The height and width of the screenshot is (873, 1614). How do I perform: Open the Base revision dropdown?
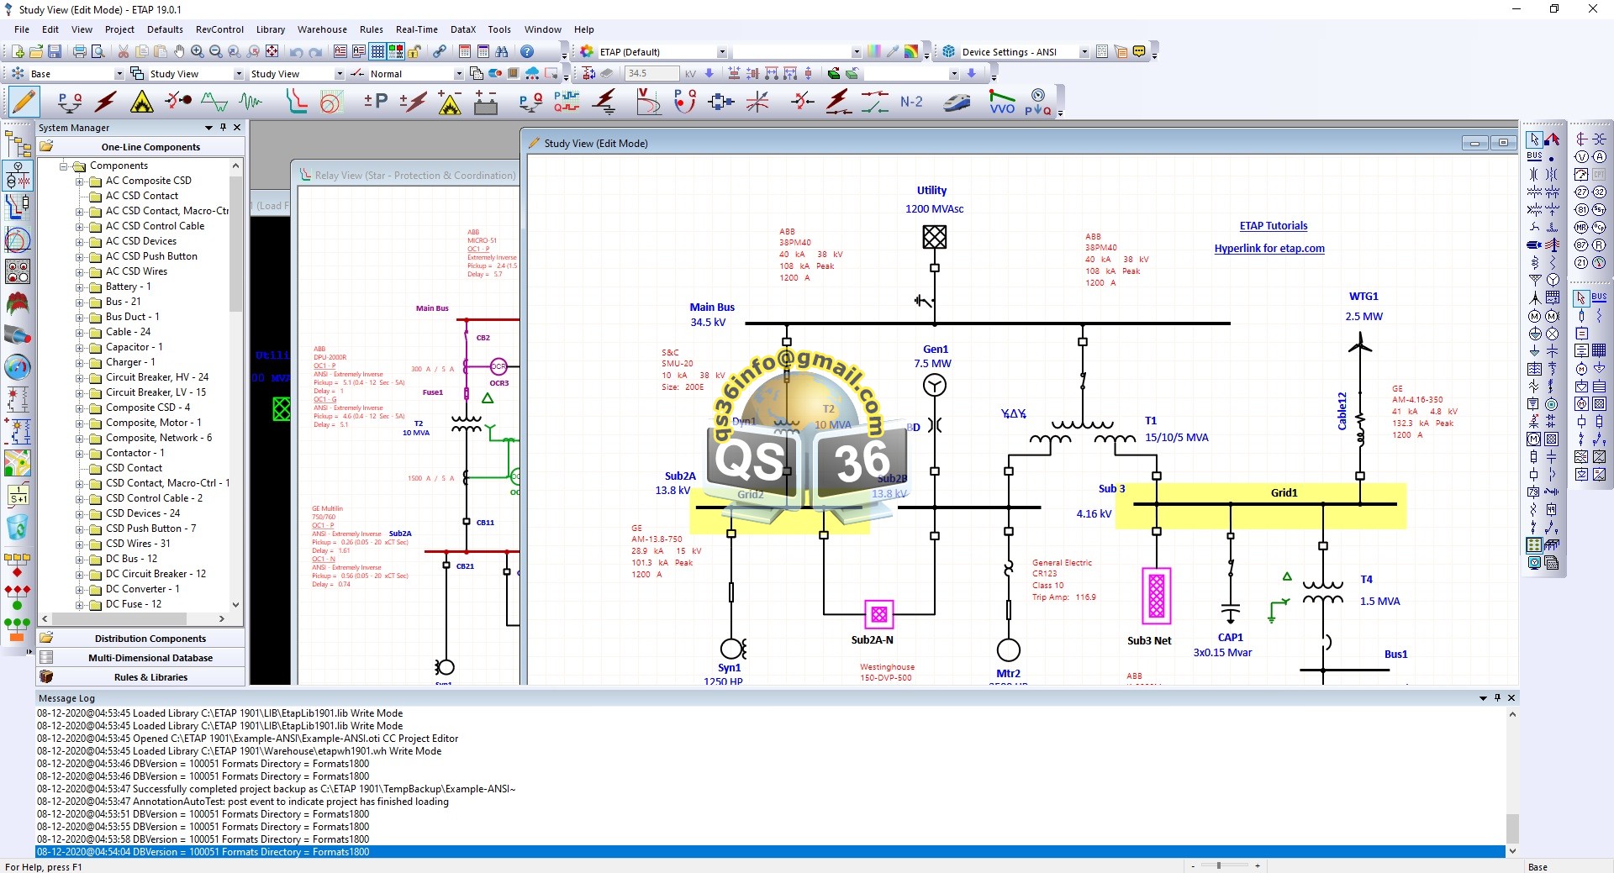pos(119,74)
